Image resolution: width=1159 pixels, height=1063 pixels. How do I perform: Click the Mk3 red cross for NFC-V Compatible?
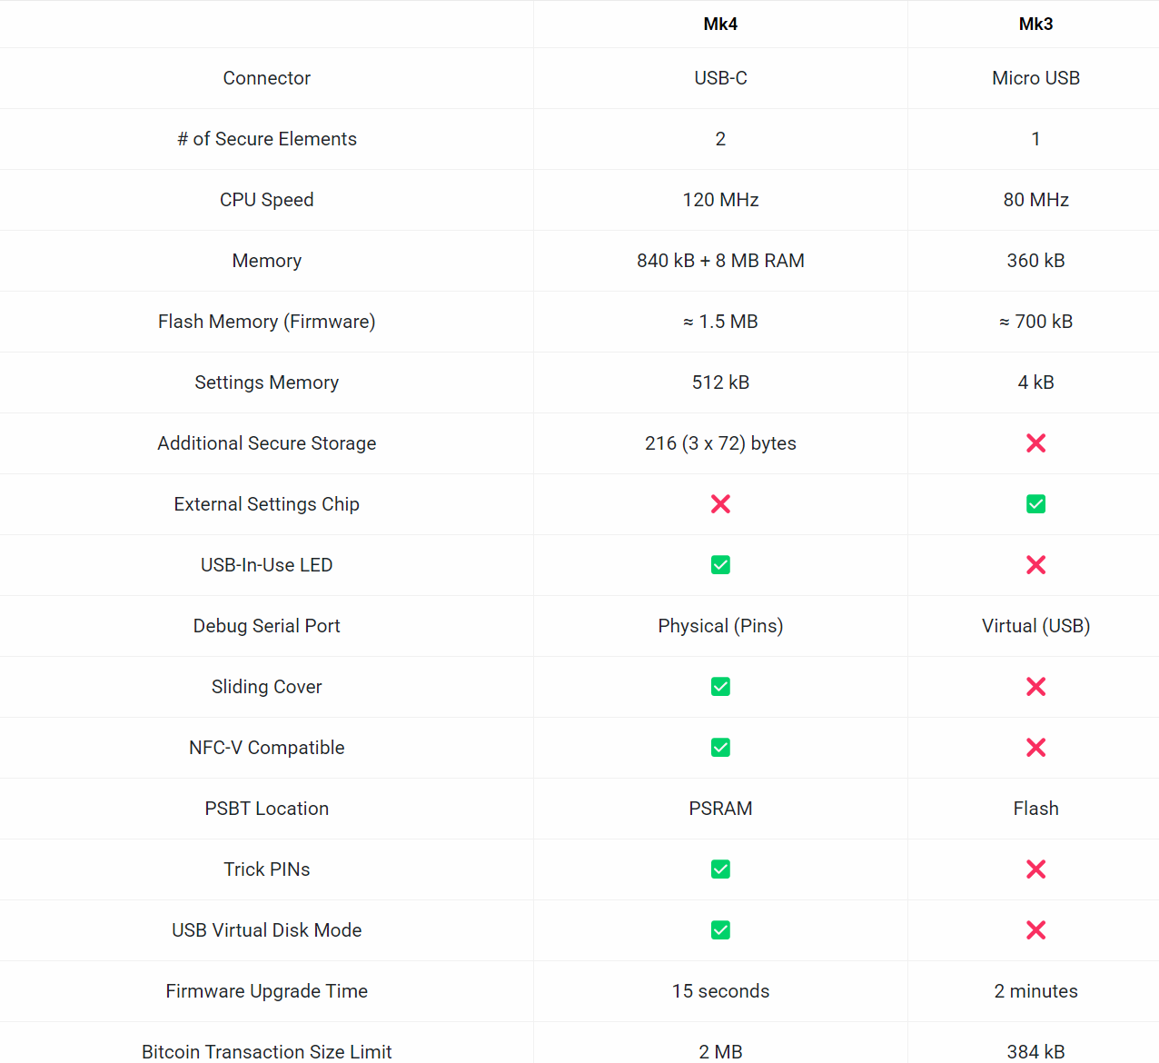[1035, 748]
